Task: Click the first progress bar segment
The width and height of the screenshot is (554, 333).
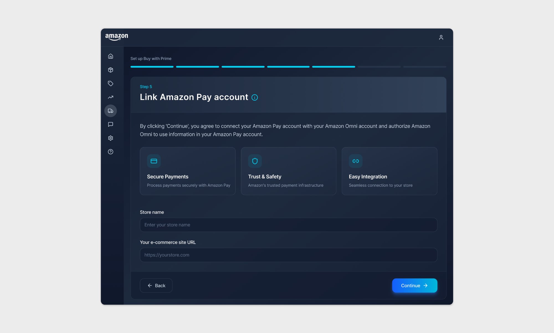Action: [x=152, y=67]
